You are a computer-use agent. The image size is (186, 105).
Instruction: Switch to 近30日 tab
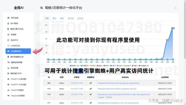80,19
